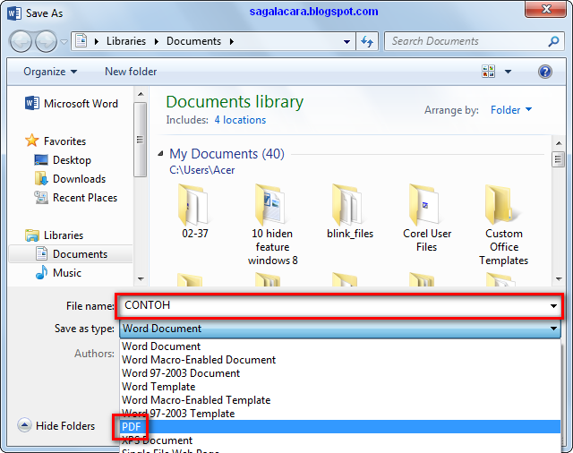The height and width of the screenshot is (453, 573).
Task: Click the file list scroll up arrow
Action: (x=559, y=143)
